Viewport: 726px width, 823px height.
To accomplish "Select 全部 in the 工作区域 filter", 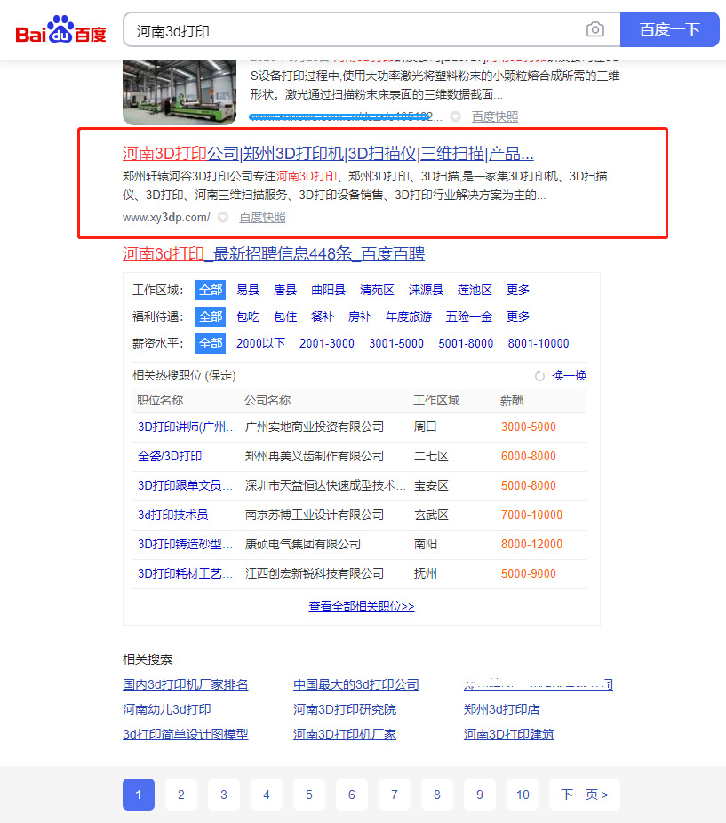I will pos(211,290).
